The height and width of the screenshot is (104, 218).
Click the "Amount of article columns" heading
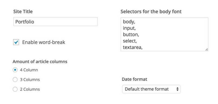pos(40,62)
